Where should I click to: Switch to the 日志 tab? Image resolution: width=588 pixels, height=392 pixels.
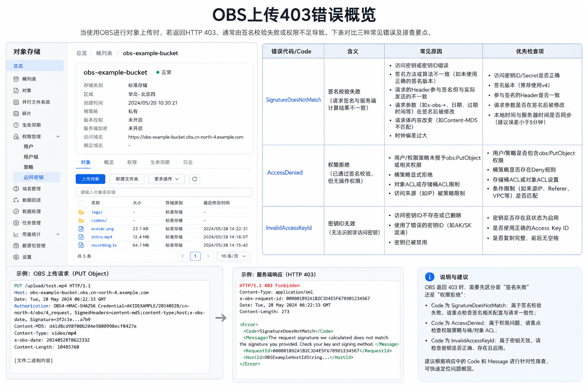(x=188, y=162)
